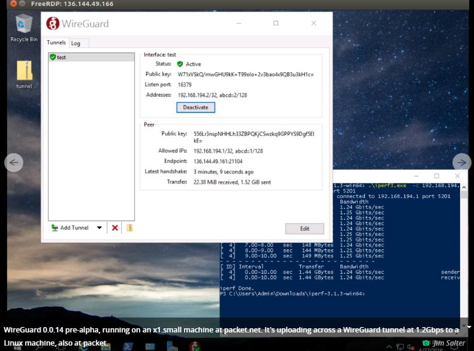Click the interface public key value
The height and width of the screenshot is (351, 474).
pos(246,75)
